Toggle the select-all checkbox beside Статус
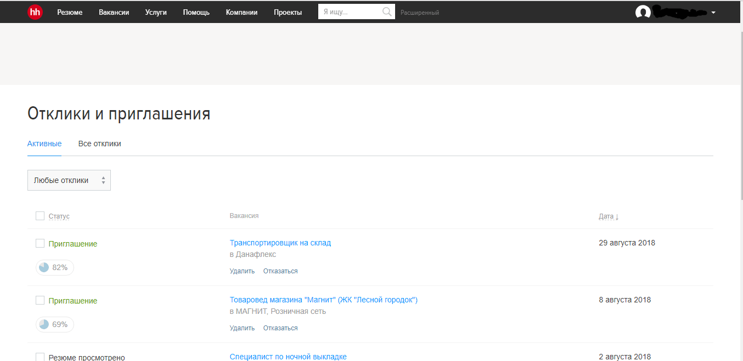 coord(40,216)
